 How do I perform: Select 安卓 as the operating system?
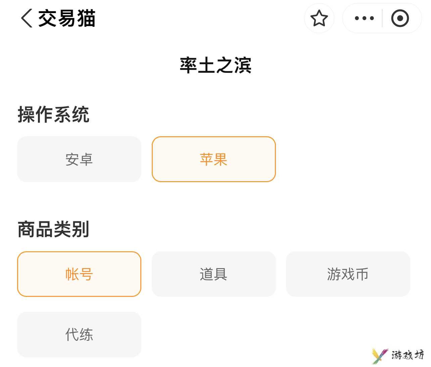79,159
